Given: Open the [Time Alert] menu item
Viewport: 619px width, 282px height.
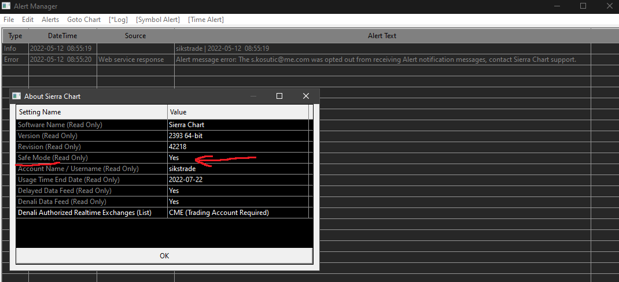Looking at the screenshot, I should 206,19.
